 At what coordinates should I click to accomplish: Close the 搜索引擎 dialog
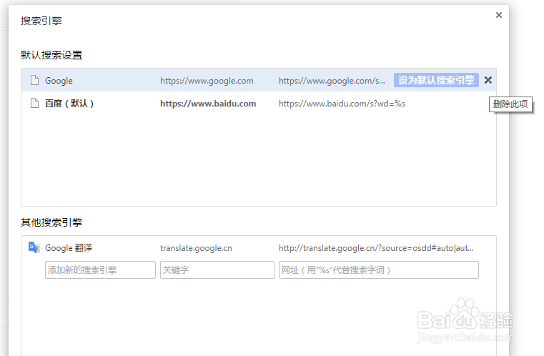click(x=498, y=15)
